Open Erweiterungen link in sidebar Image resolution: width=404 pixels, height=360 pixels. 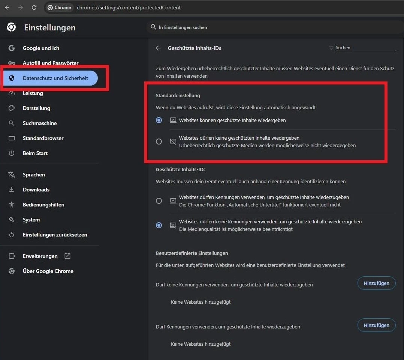(40, 256)
